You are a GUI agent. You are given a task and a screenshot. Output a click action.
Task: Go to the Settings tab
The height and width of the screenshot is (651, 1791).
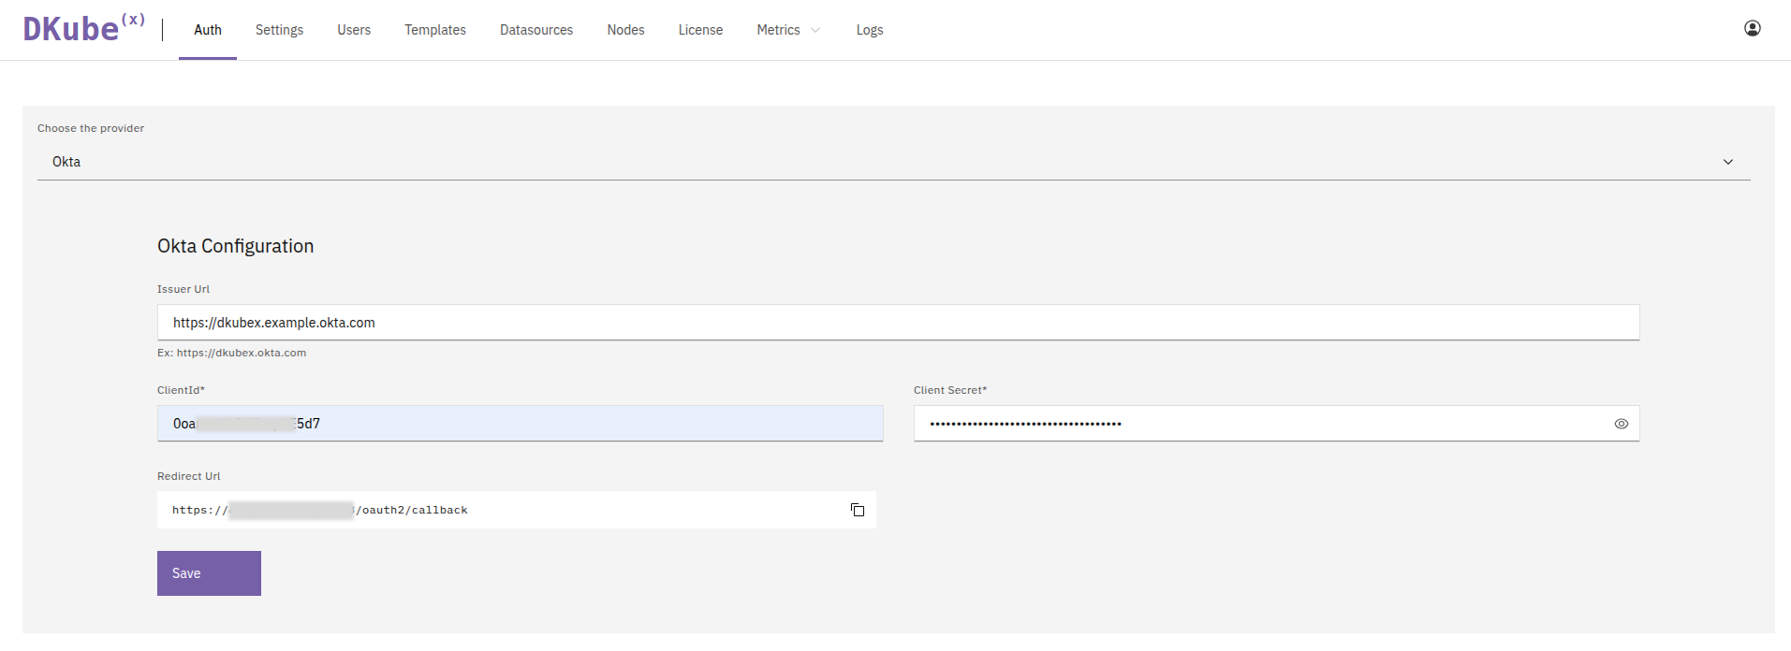[x=279, y=30]
